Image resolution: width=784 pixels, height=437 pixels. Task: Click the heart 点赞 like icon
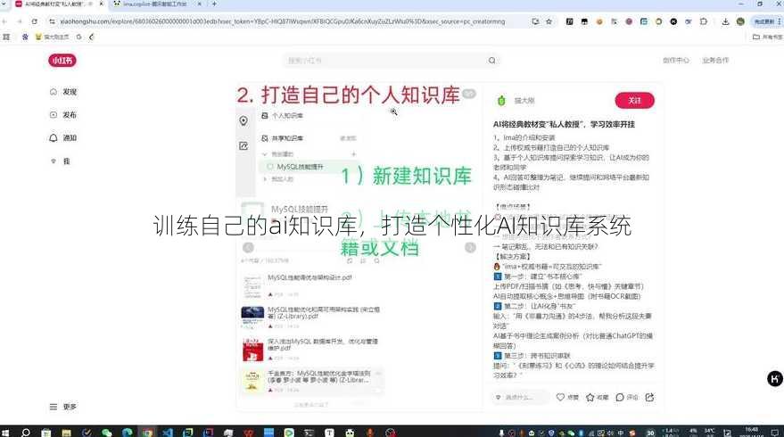[x=560, y=397]
